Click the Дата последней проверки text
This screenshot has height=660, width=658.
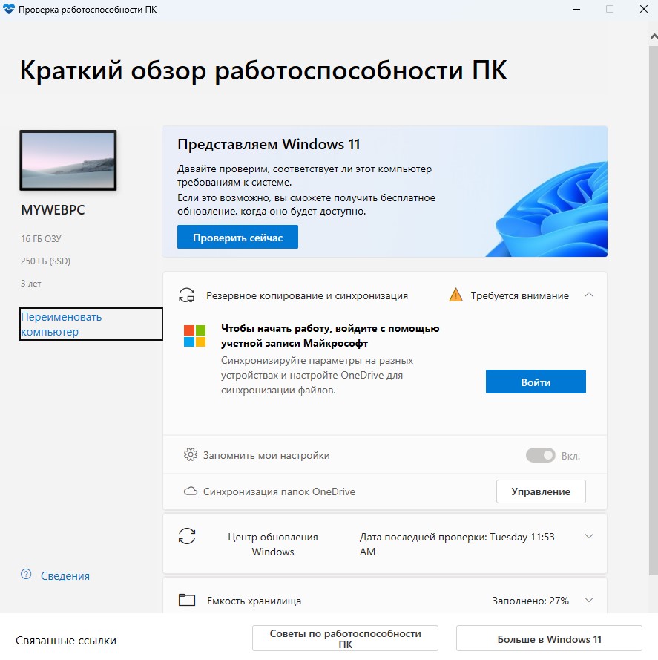(457, 544)
